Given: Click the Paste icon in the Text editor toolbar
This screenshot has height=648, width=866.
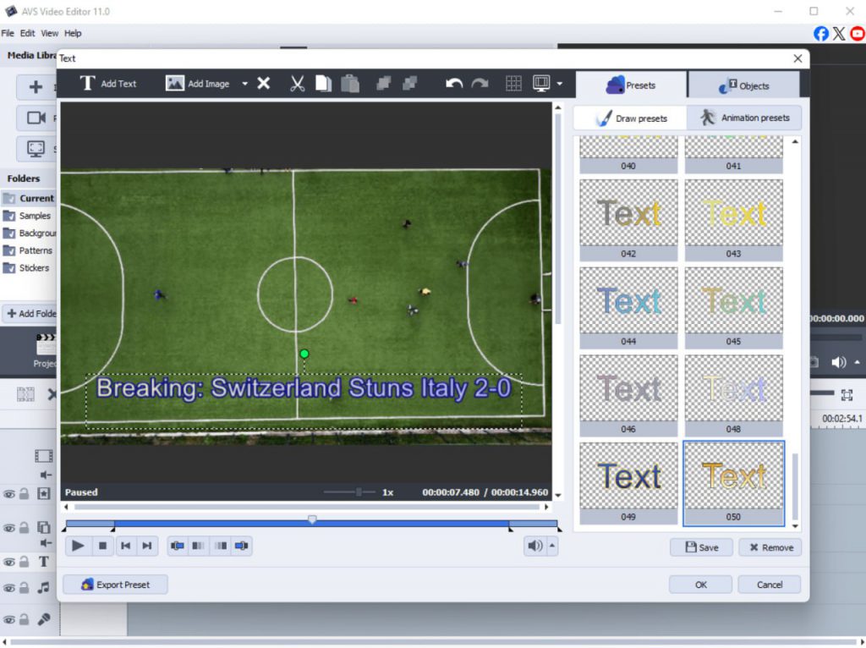Looking at the screenshot, I should coord(349,83).
